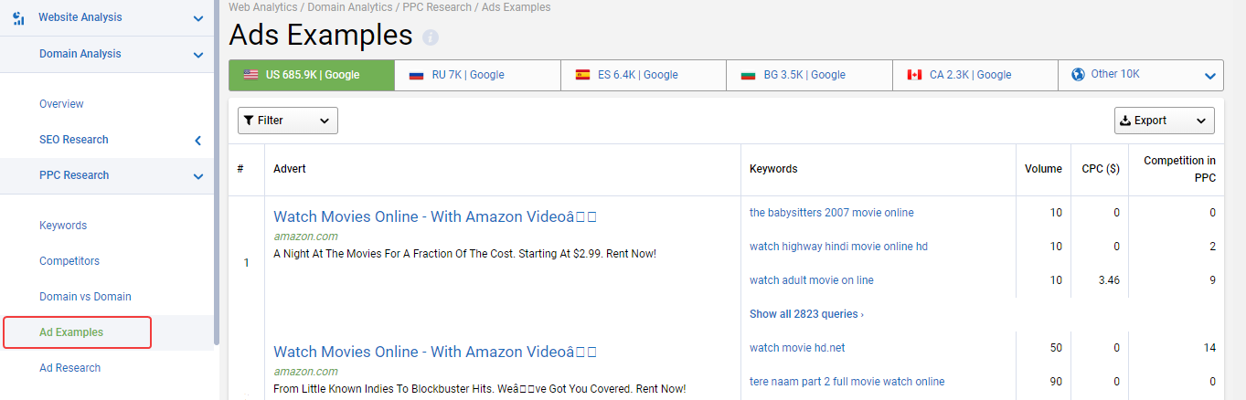Open keyword watch highway hindi movie online hd
The width and height of the screenshot is (1246, 400).
coord(838,247)
